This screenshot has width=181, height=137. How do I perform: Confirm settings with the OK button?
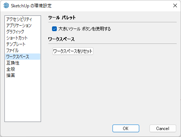[126, 128]
